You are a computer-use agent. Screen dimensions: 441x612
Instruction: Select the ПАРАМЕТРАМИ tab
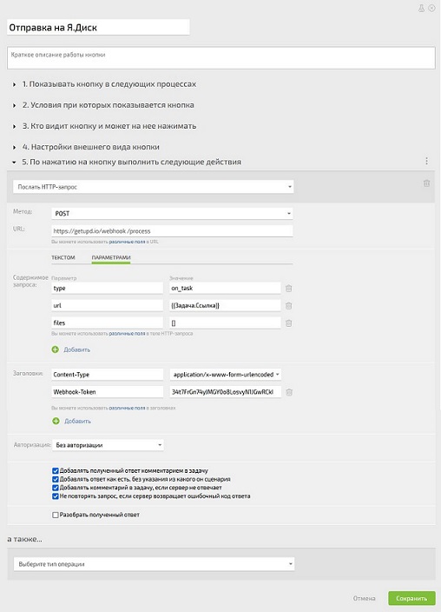point(111,257)
